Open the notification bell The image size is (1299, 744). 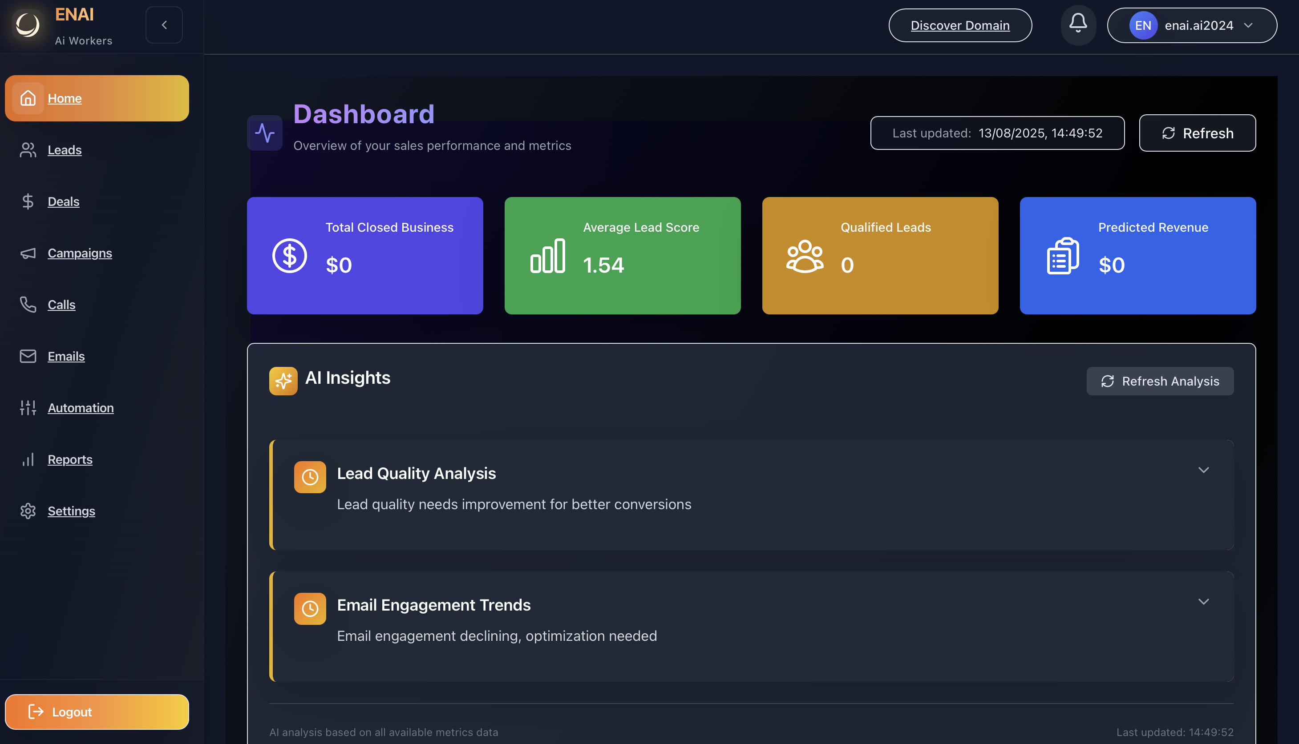point(1078,24)
